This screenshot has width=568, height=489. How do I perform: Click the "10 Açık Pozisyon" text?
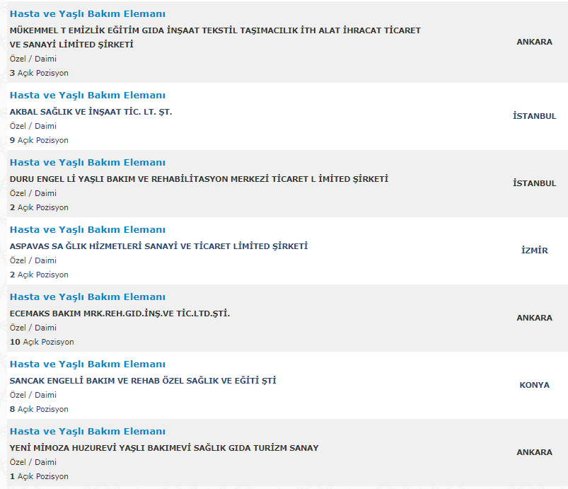point(42,342)
